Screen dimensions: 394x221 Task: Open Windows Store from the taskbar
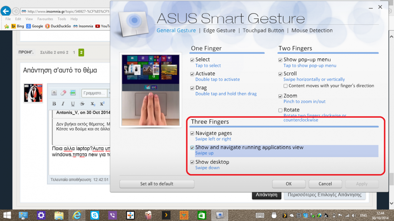[201, 215]
